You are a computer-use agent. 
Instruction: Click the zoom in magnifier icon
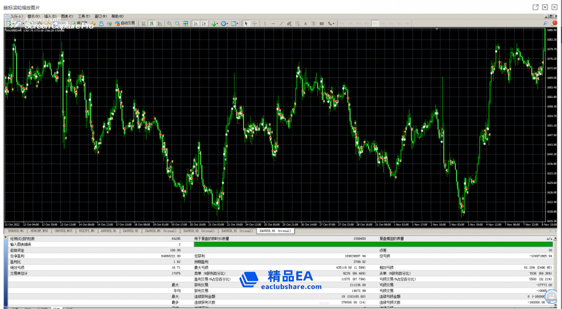[x=169, y=23]
